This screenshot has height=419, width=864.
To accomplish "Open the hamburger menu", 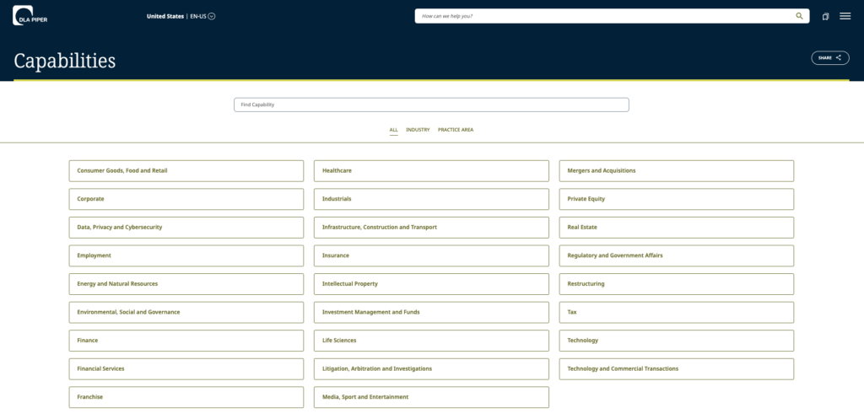I will click(845, 16).
